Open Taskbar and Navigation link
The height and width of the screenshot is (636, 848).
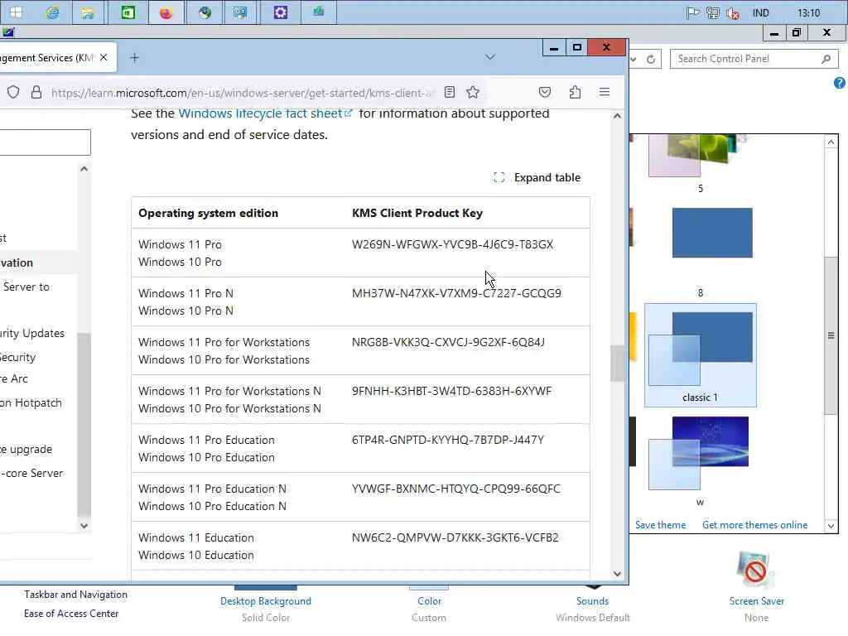point(75,595)
